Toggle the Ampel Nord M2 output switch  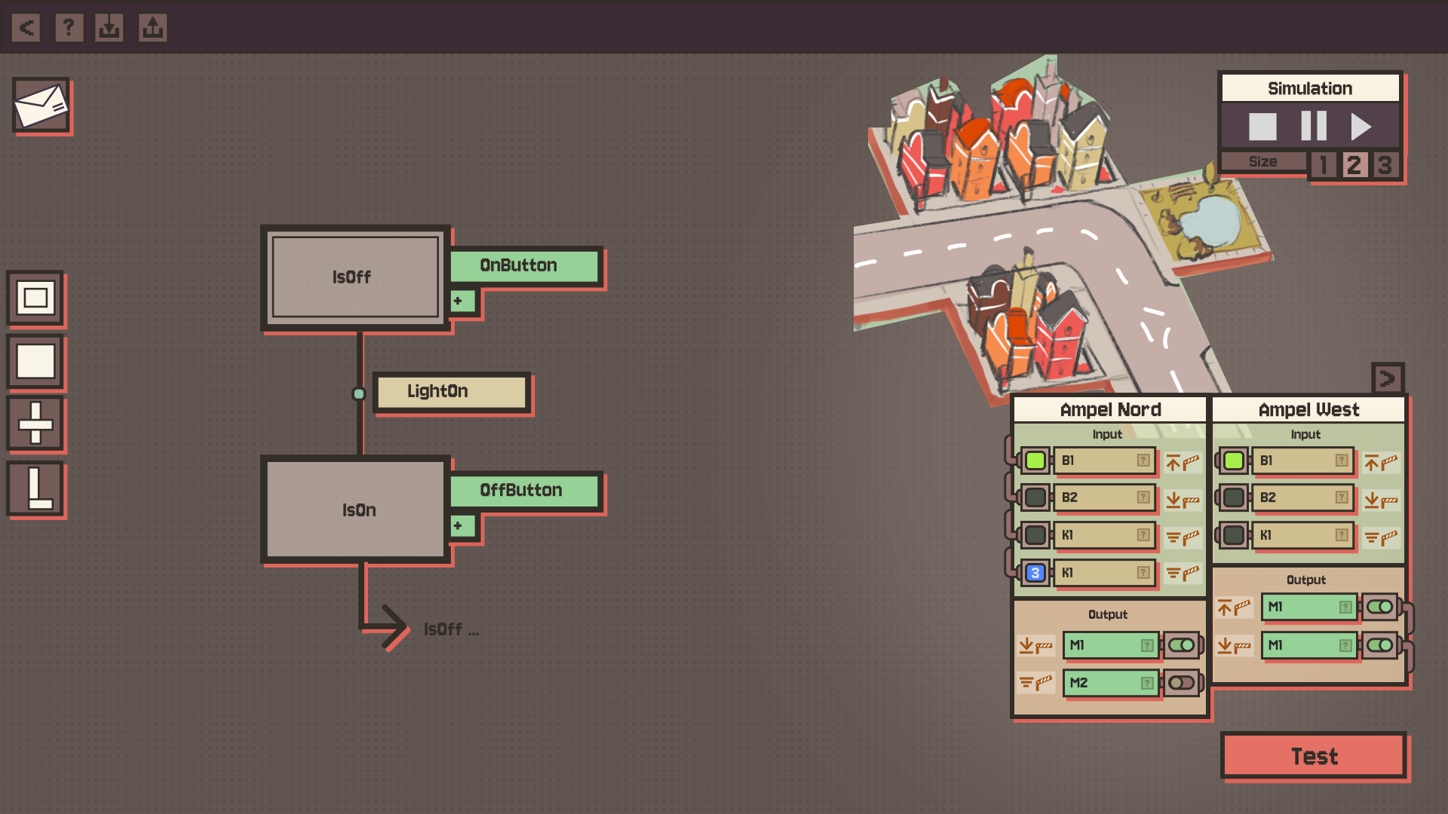1181,683
